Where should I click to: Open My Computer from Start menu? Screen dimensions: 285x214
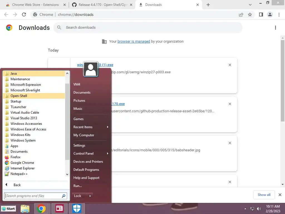(x=84, y=135)
